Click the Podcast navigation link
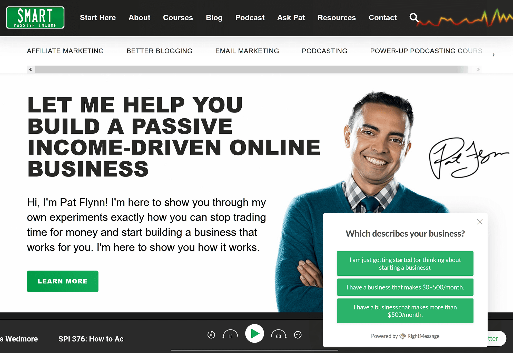Screen dimensions: 513x353 point(250,17)
